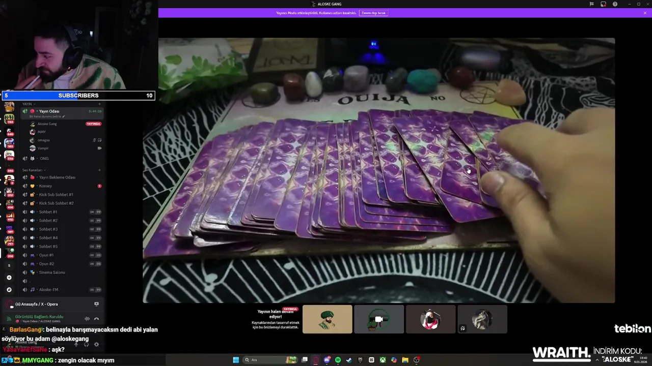Screen dimensions: 652x366
Task: Click the YAYINDA live badge next to Aloske Gang
Action: point(94,124)
